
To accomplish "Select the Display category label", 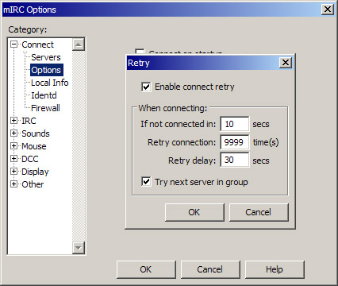I will (x=35, y=172).
